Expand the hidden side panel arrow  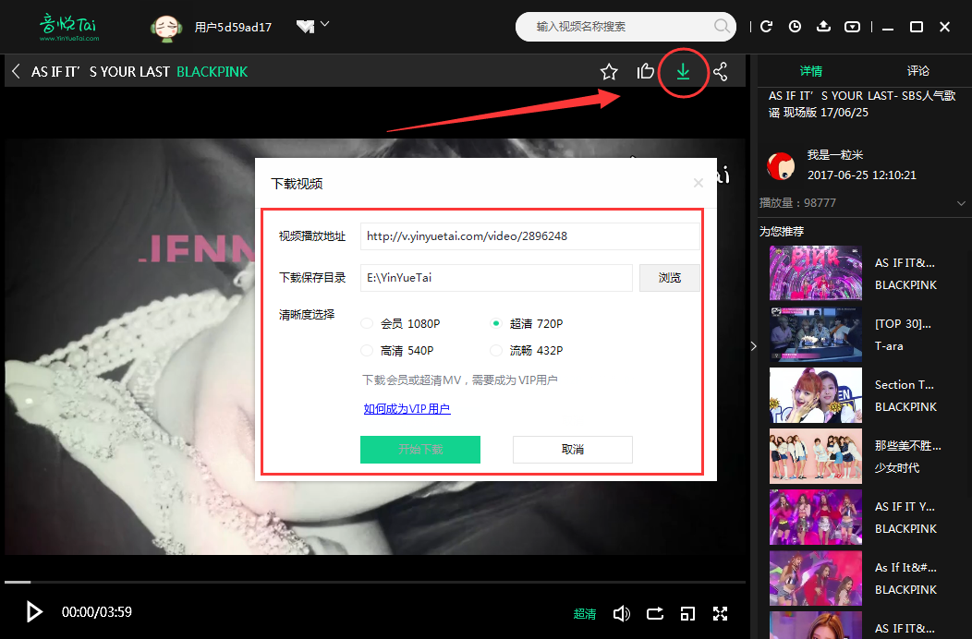(x=754, y=346)
